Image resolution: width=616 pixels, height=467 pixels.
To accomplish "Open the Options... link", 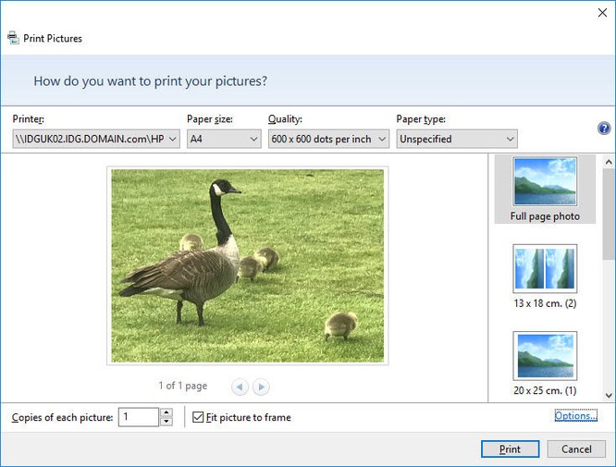I will 576,415.
